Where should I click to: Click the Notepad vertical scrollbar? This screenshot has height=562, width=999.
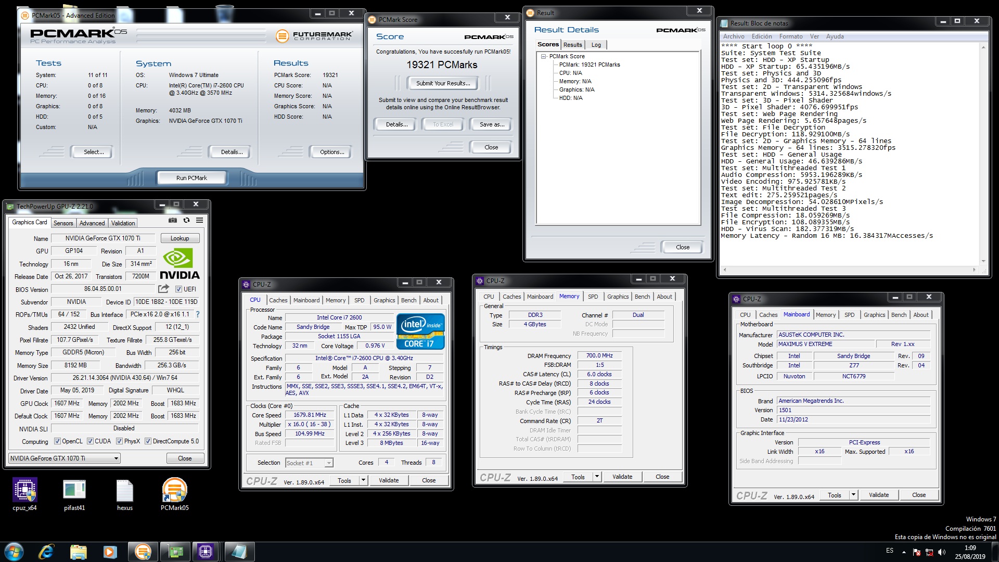[x=983, y=154]
